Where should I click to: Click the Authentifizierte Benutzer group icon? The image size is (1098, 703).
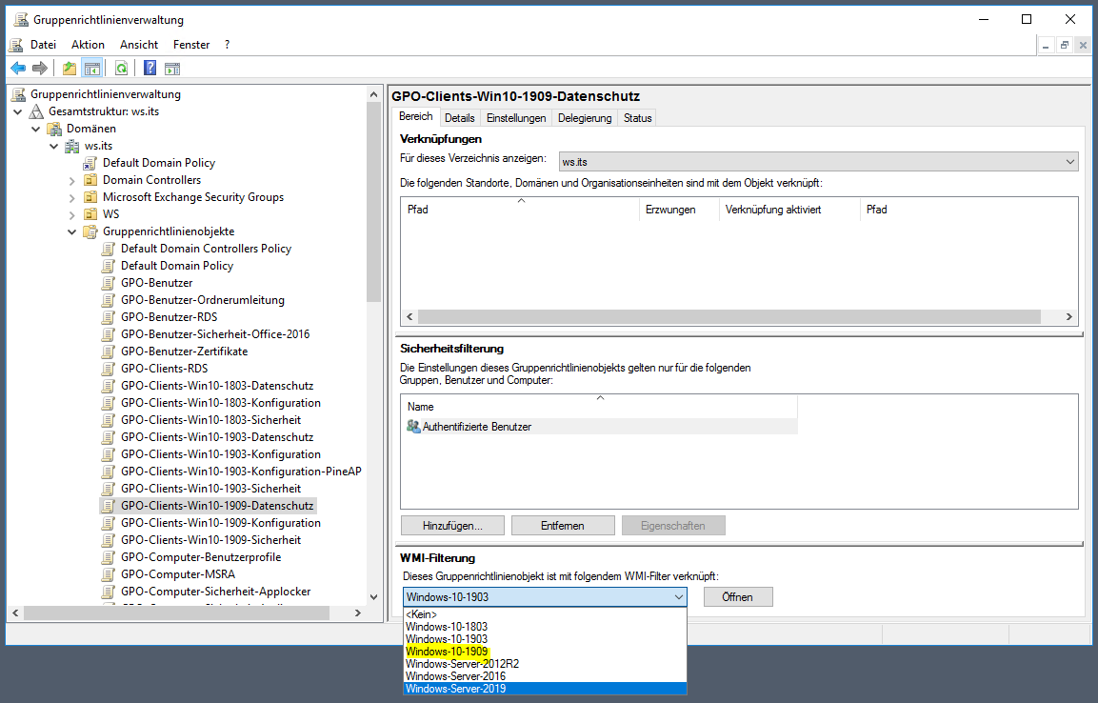[413, 427]
